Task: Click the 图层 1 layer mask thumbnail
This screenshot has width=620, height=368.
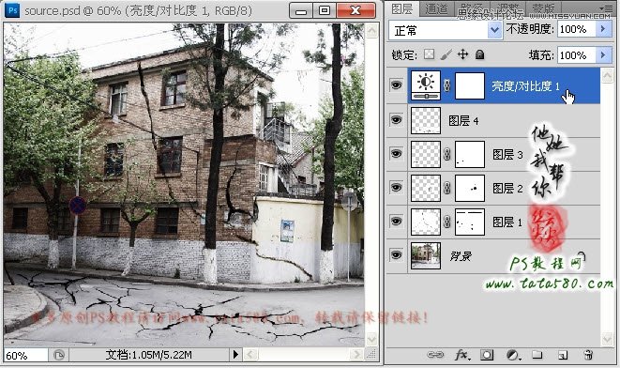Action: [x=470, y=222]
